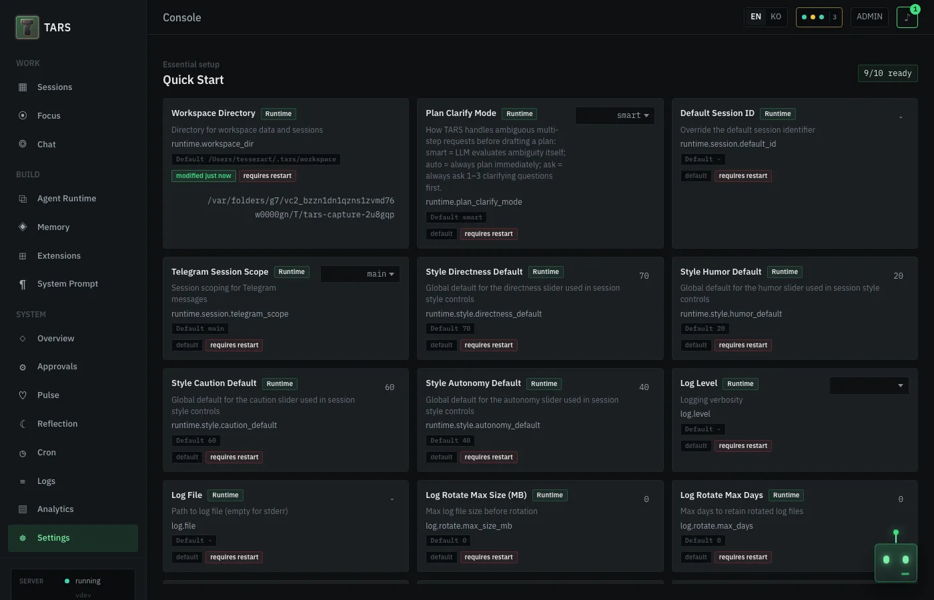The width and height of the screenshot is (934, 600).
Task: Open notifications with the badge icon
Action: [907, 17]
